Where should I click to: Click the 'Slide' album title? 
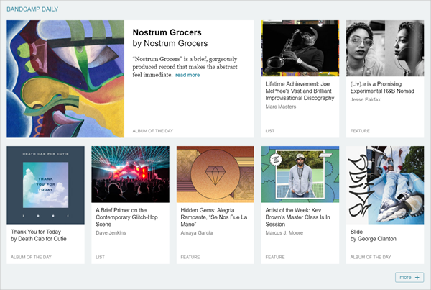[x=356, y=232]
